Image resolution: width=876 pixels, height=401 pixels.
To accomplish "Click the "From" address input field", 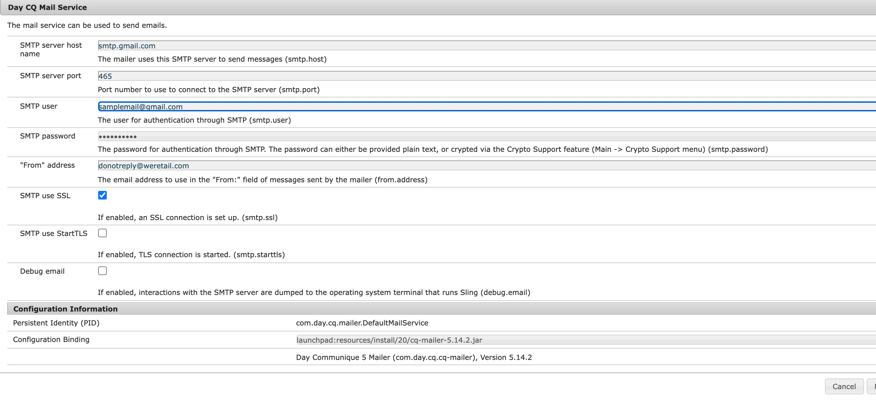I will coord(476,165).
